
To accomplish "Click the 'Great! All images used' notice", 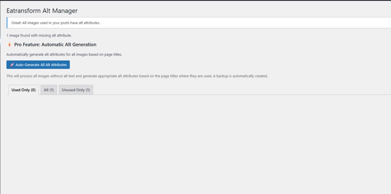I will pyautogui.click(x=199, y=23).
